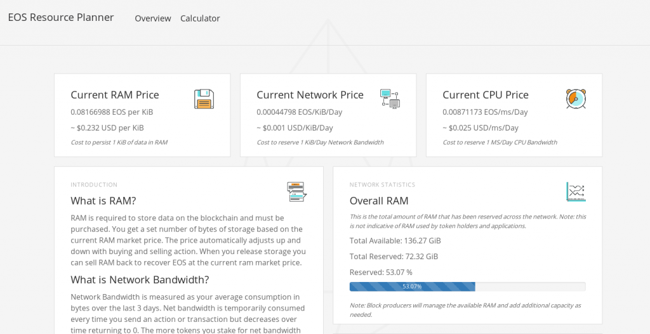Viewport: 650px width, 334px height.
Task: Click the Network Statistics chart icon
Action: tap(576, 192)
